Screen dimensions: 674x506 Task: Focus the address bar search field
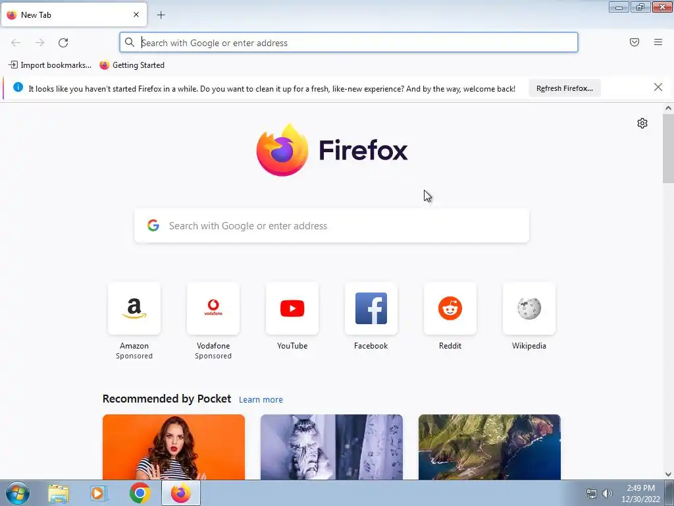click(x=349, y=43)
